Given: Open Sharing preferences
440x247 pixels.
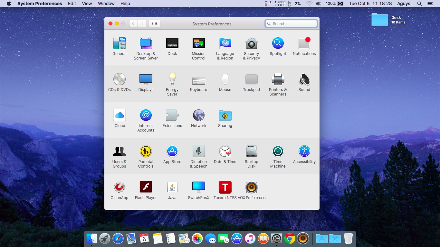Looking at the screenshot, I should [x=225, y=119].
